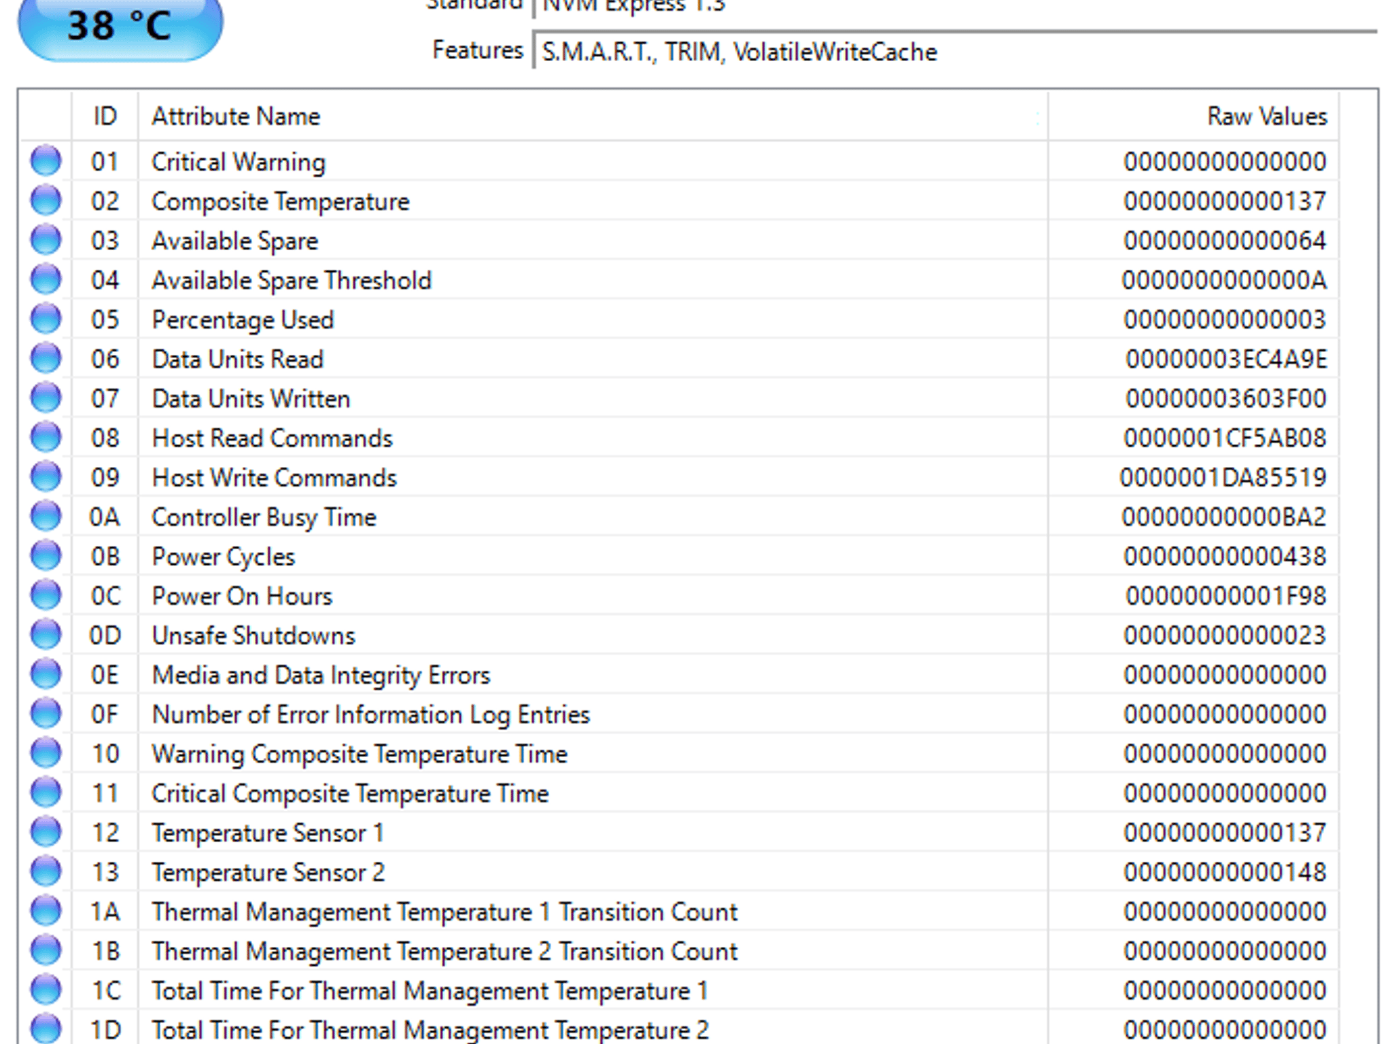The width and height of the screenshot is (1392, 1044).
Task: Select the Features field listing S.M.A.R.T., TRIM
Action: pyautogui.click(x=955, y=52)
